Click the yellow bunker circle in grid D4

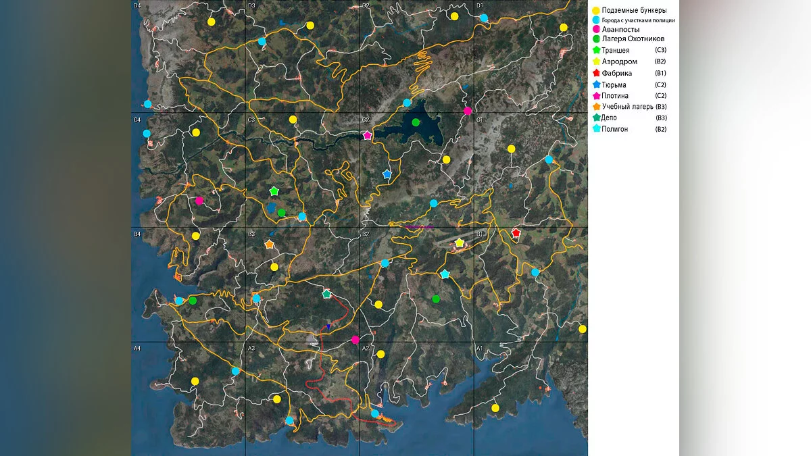point(212,22)
